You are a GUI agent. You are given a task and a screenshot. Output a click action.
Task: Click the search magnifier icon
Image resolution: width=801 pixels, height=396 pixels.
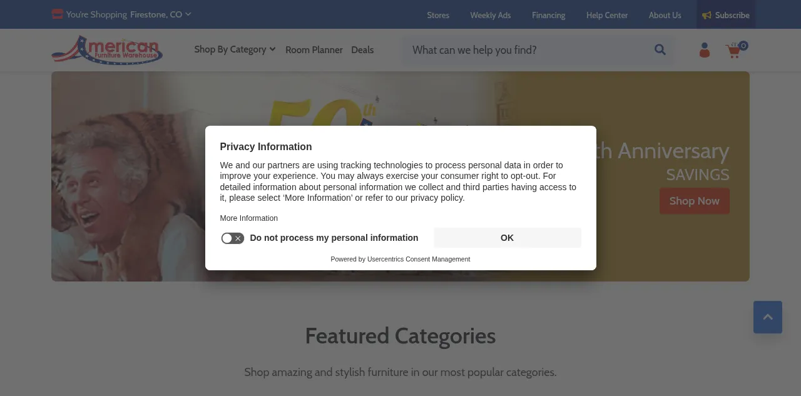pos(660,50)
